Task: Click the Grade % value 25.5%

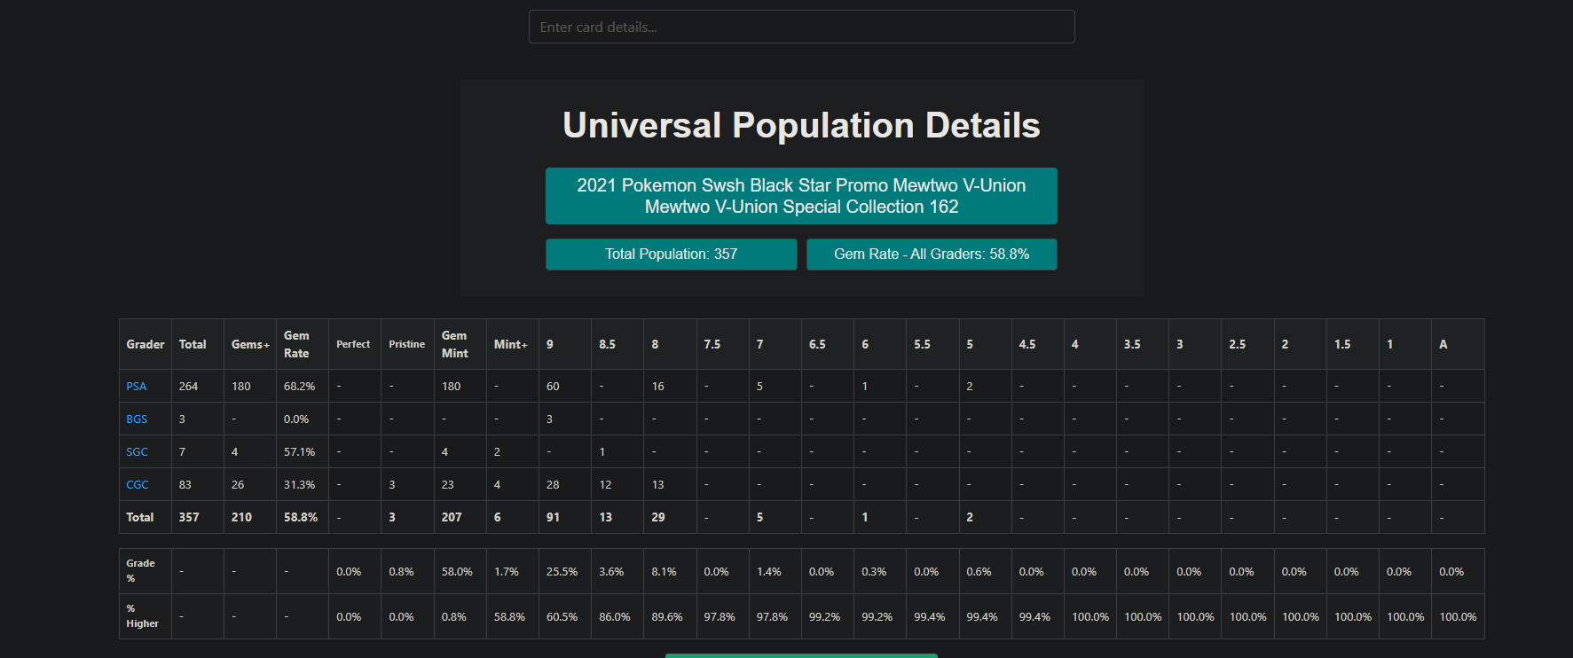Action: point(562,572)
